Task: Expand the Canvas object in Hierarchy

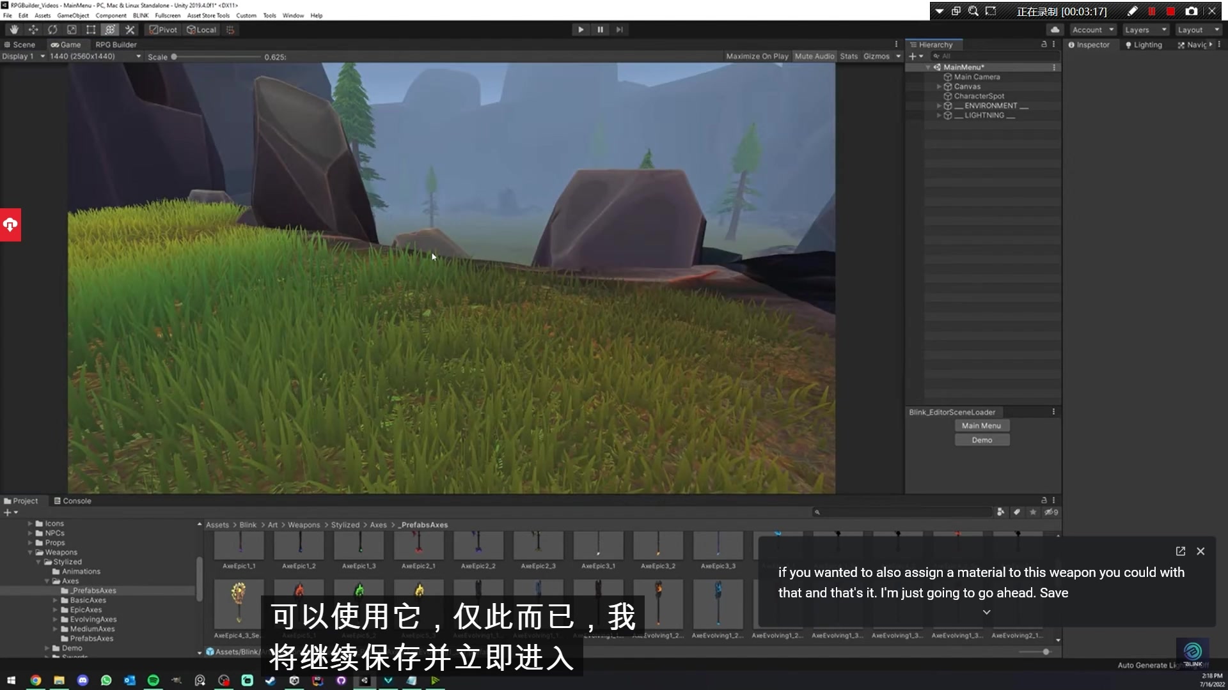Action: pos(940,86)
